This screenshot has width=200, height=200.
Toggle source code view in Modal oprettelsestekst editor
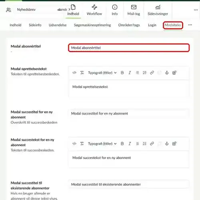74,73
